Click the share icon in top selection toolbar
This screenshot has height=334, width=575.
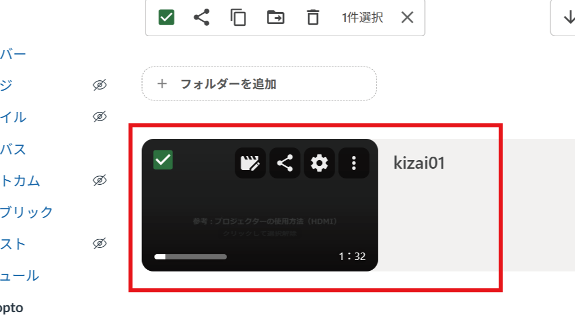[201, 17]
